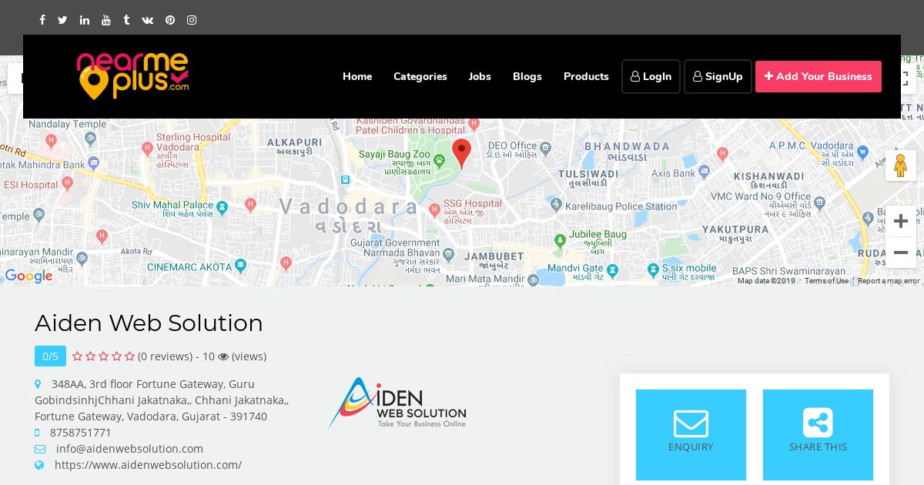The width and height of the screenshot is (924, 485).
Task: Click the address text starting 348AA
Action: [x=163, y=400]
